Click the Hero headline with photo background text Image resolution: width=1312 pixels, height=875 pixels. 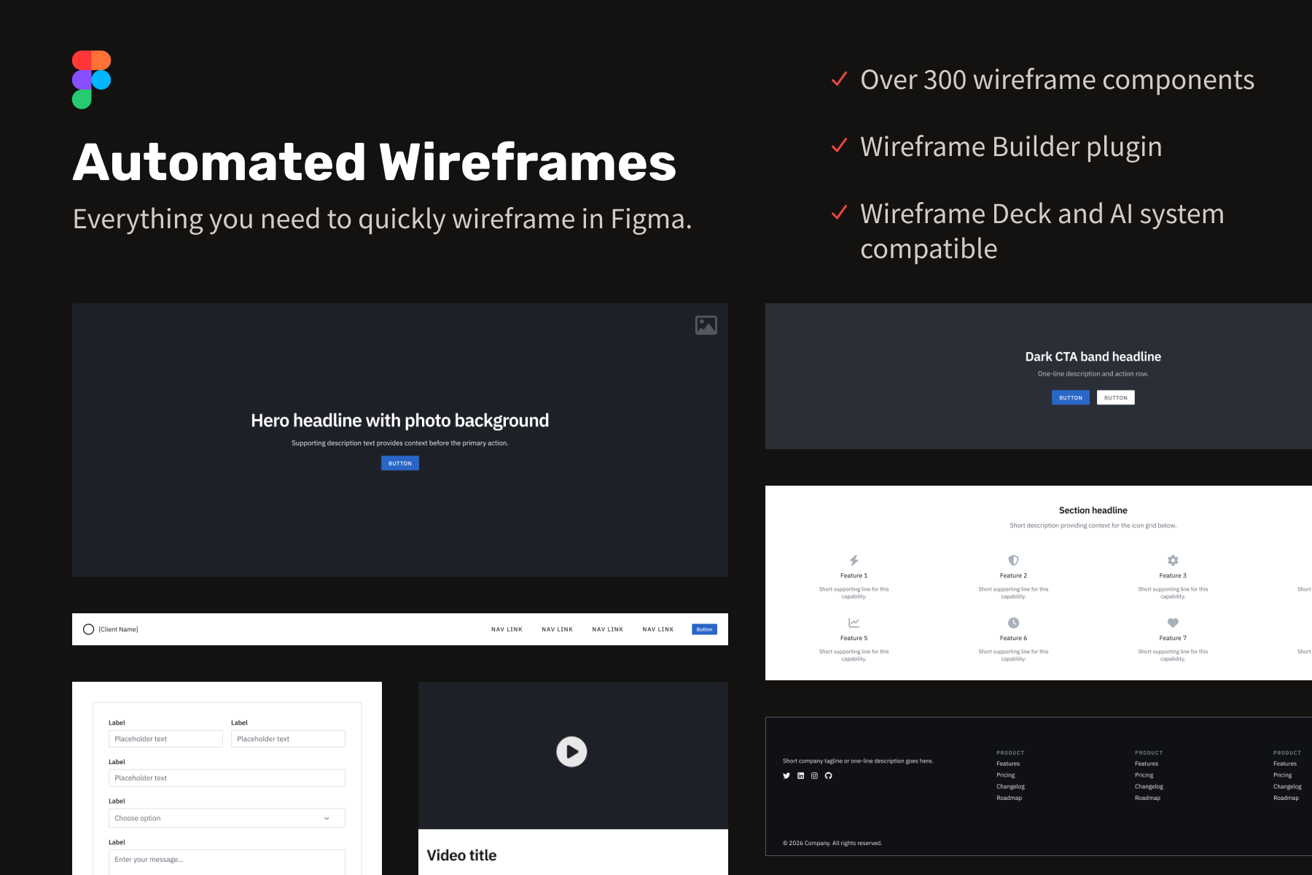tap(400, 421)
